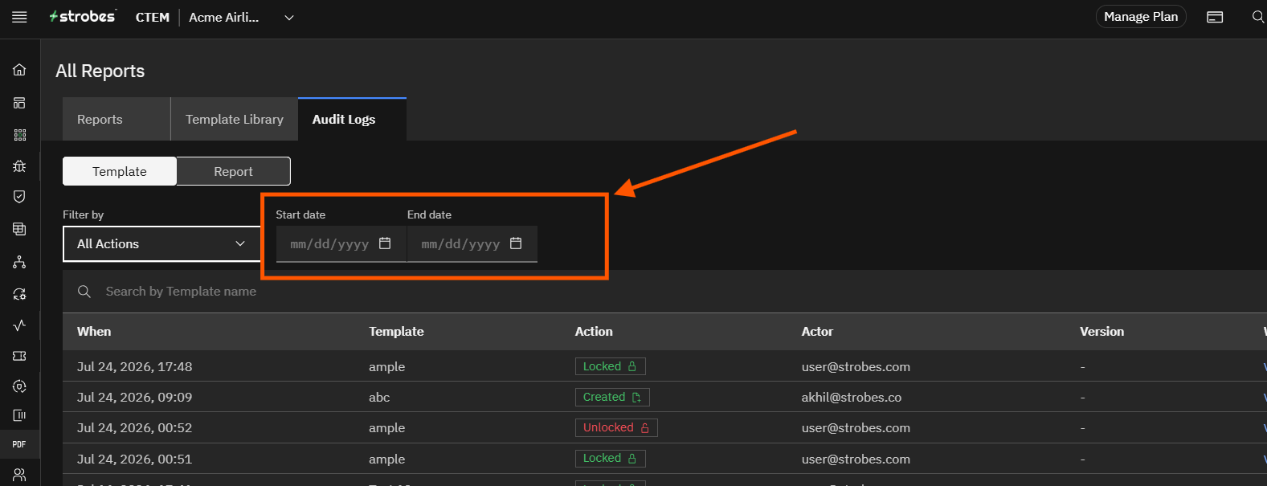This screenshot has width=1267, height=486.
Task: Open the Start date calendar picker icon
Action: [385, 243]
